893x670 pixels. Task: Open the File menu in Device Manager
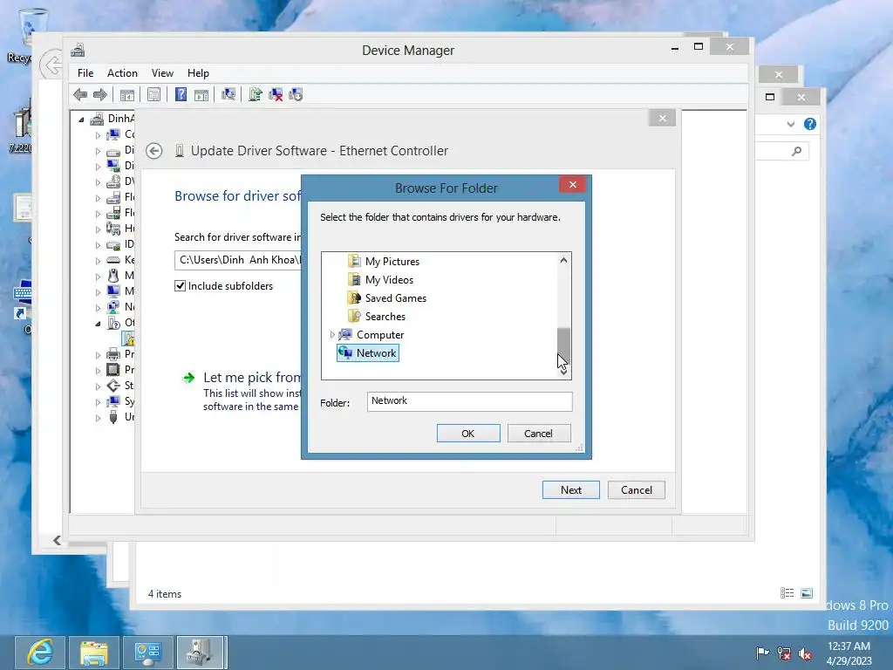[x=85, y=73]
